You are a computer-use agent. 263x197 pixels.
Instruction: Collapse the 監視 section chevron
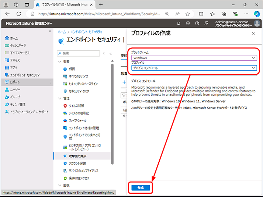tap(59, 185)
